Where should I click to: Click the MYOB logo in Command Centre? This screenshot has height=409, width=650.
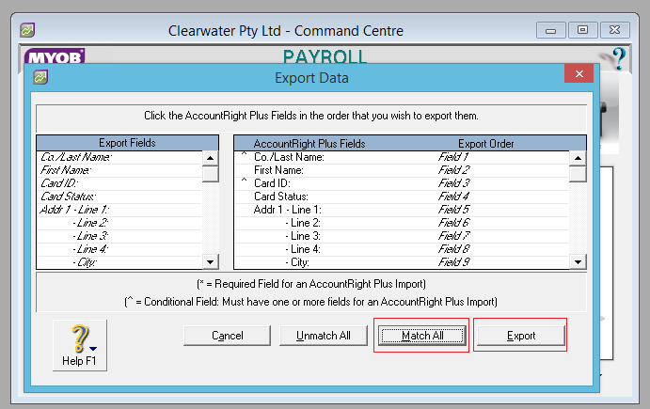55,56
